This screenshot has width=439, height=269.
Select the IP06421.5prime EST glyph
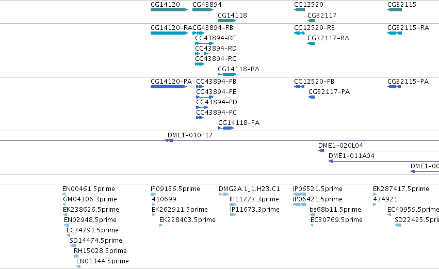pos(300,204)
